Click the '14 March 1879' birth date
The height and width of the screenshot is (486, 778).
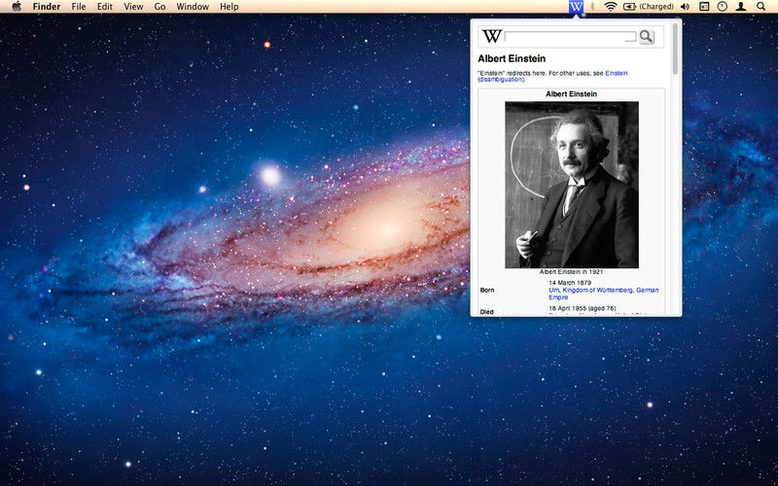570,283
